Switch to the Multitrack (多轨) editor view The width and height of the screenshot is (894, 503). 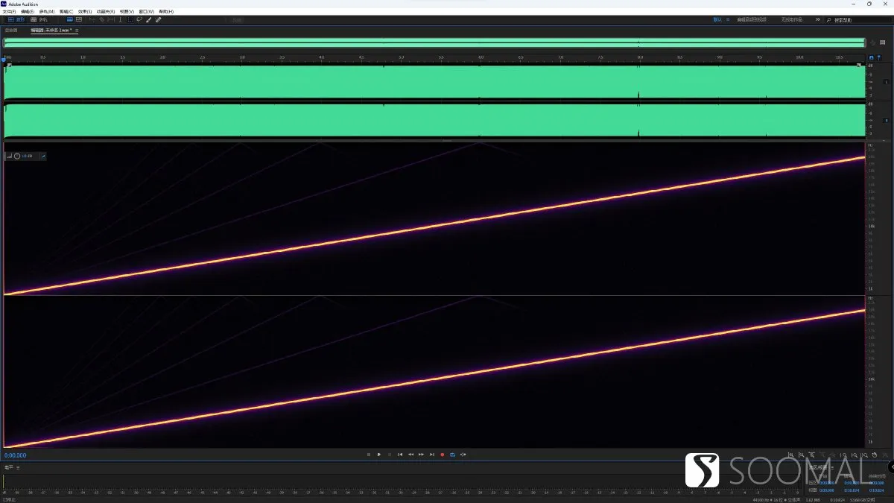click(39, 19)
